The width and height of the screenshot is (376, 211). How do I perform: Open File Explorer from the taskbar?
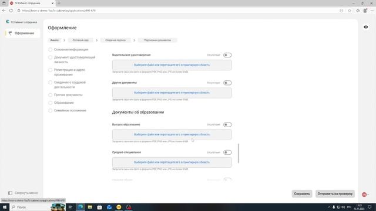pos(90,207)
